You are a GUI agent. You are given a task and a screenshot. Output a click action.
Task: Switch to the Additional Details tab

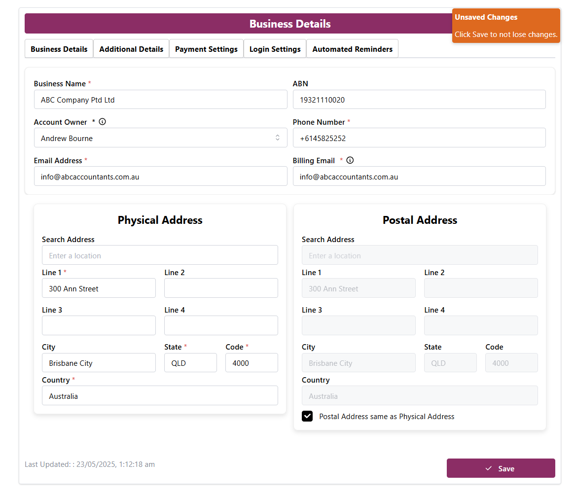coord(131,49)
